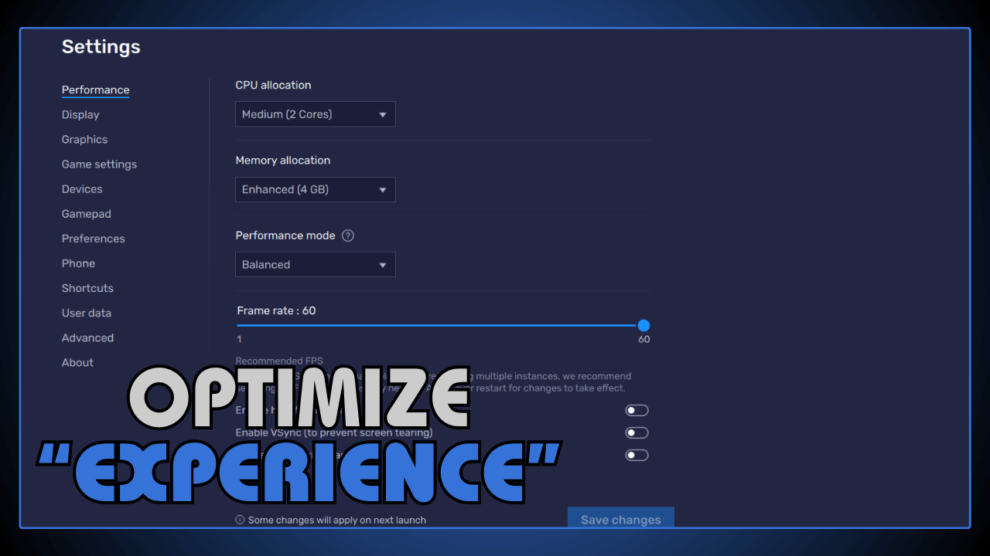Image resolution: width=990 pixels, height=556 pixels.
Task: Open the Performance mode dropdown showing Balanced
Action: coord(315,264)
